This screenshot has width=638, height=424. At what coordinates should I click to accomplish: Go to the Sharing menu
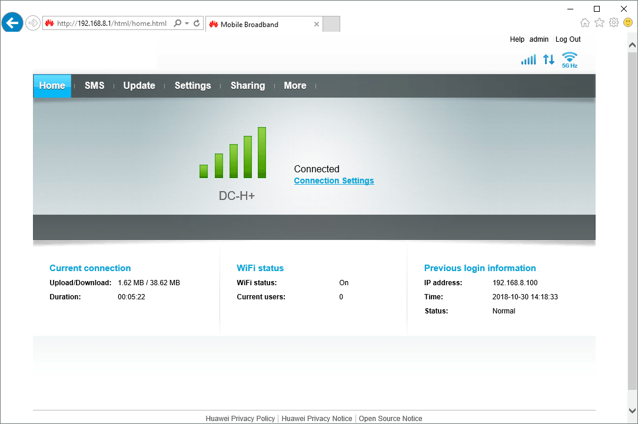click(x=247, y=86)
